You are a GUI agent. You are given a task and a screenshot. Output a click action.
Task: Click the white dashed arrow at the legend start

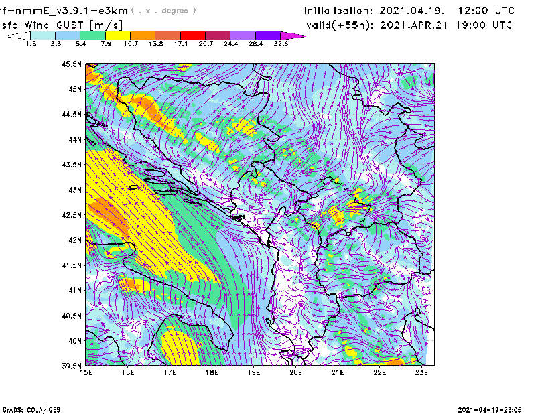pyautogui.click(x=19, y=36)
